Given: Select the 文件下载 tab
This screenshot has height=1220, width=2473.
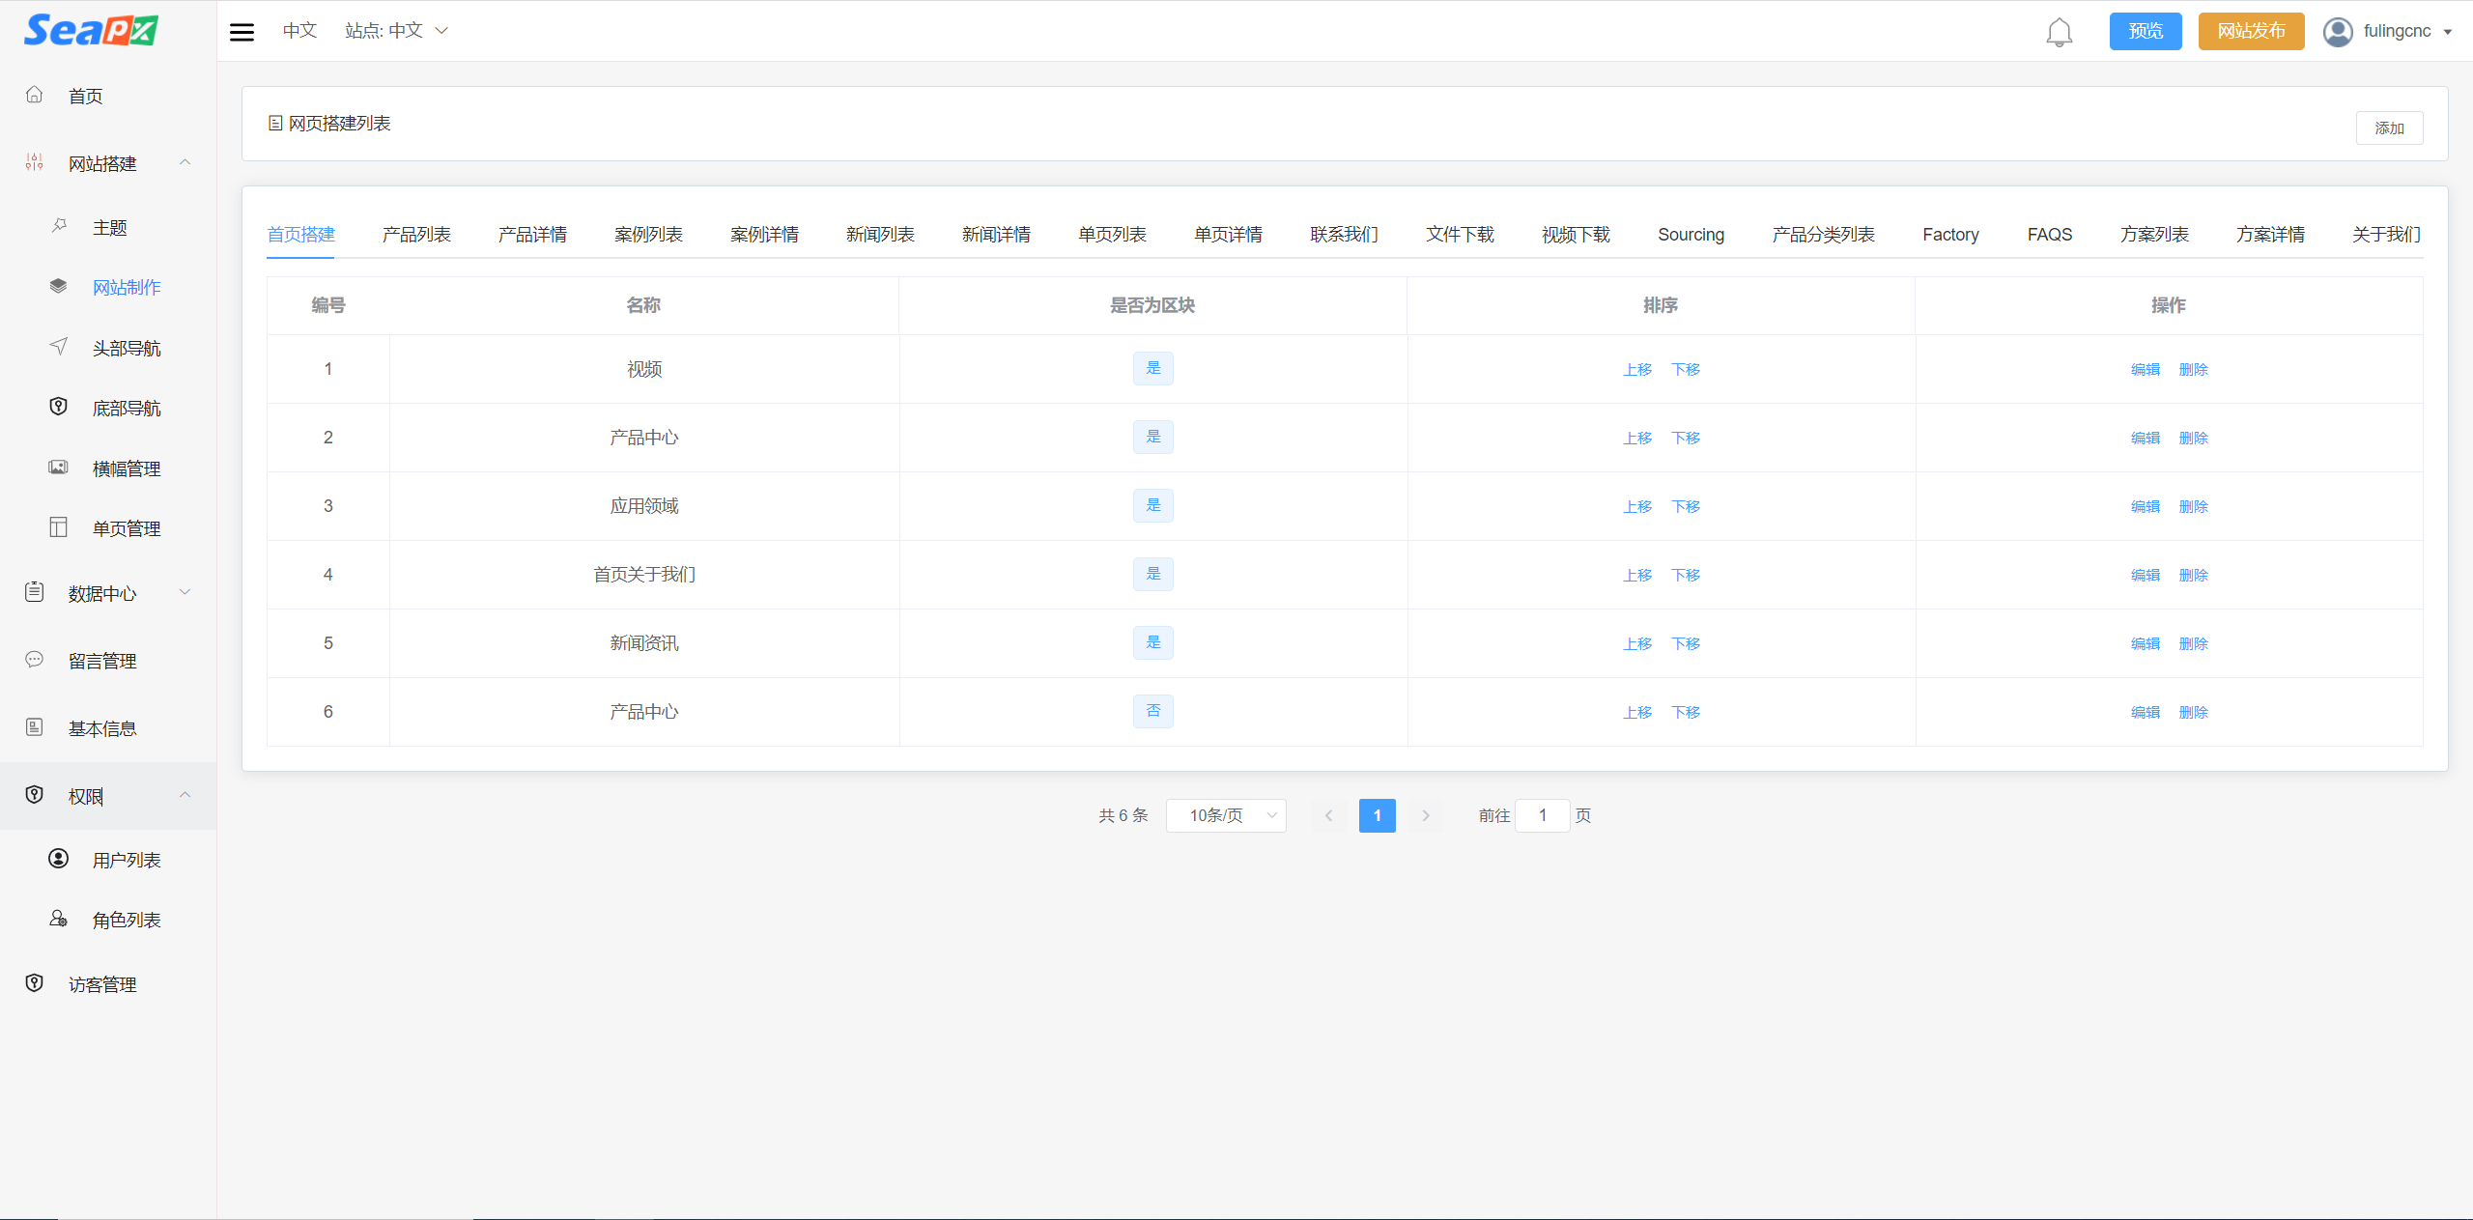Looking at the screenshot, I should click(1460, 235).
